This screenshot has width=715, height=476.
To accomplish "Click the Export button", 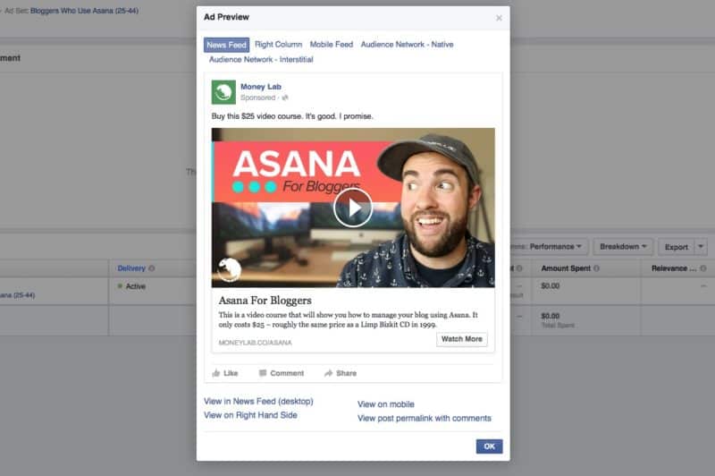I will tap(676, 247).
